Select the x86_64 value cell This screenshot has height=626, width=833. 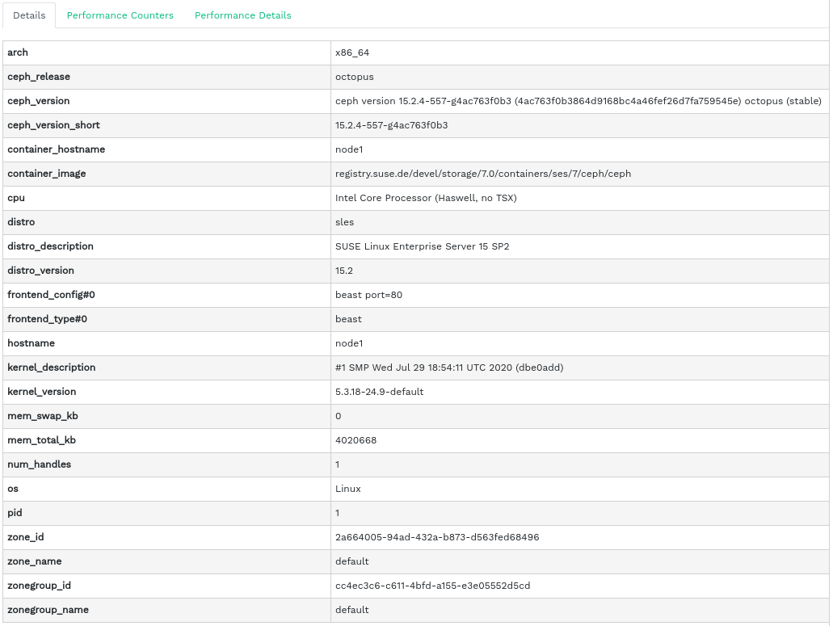[x=352, y=53]
